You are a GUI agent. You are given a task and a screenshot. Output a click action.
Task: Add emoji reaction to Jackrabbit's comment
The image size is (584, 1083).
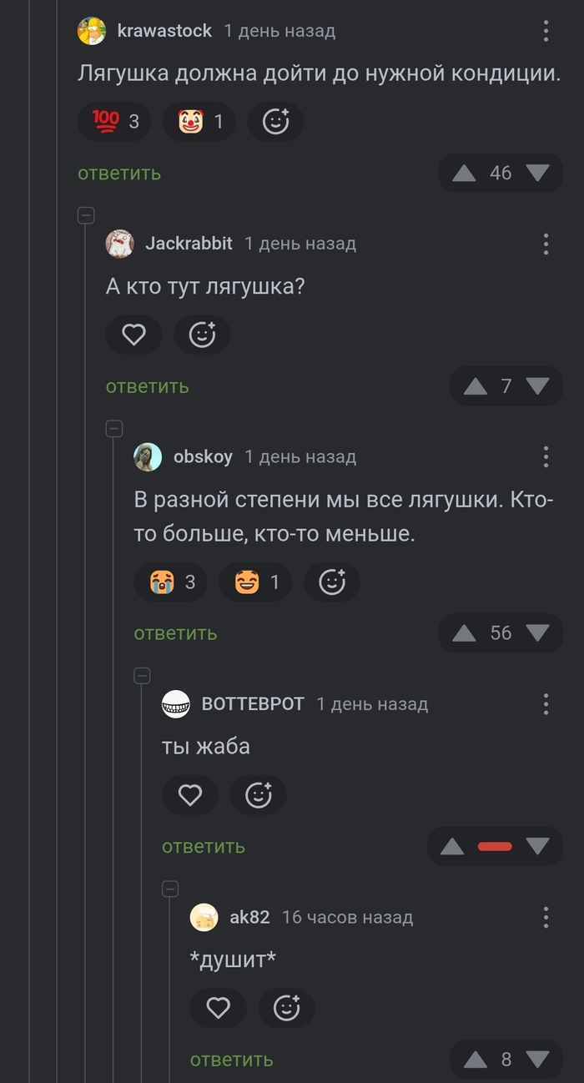tap(202, 335)
